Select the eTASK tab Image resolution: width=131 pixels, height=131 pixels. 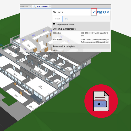(57, 19)
